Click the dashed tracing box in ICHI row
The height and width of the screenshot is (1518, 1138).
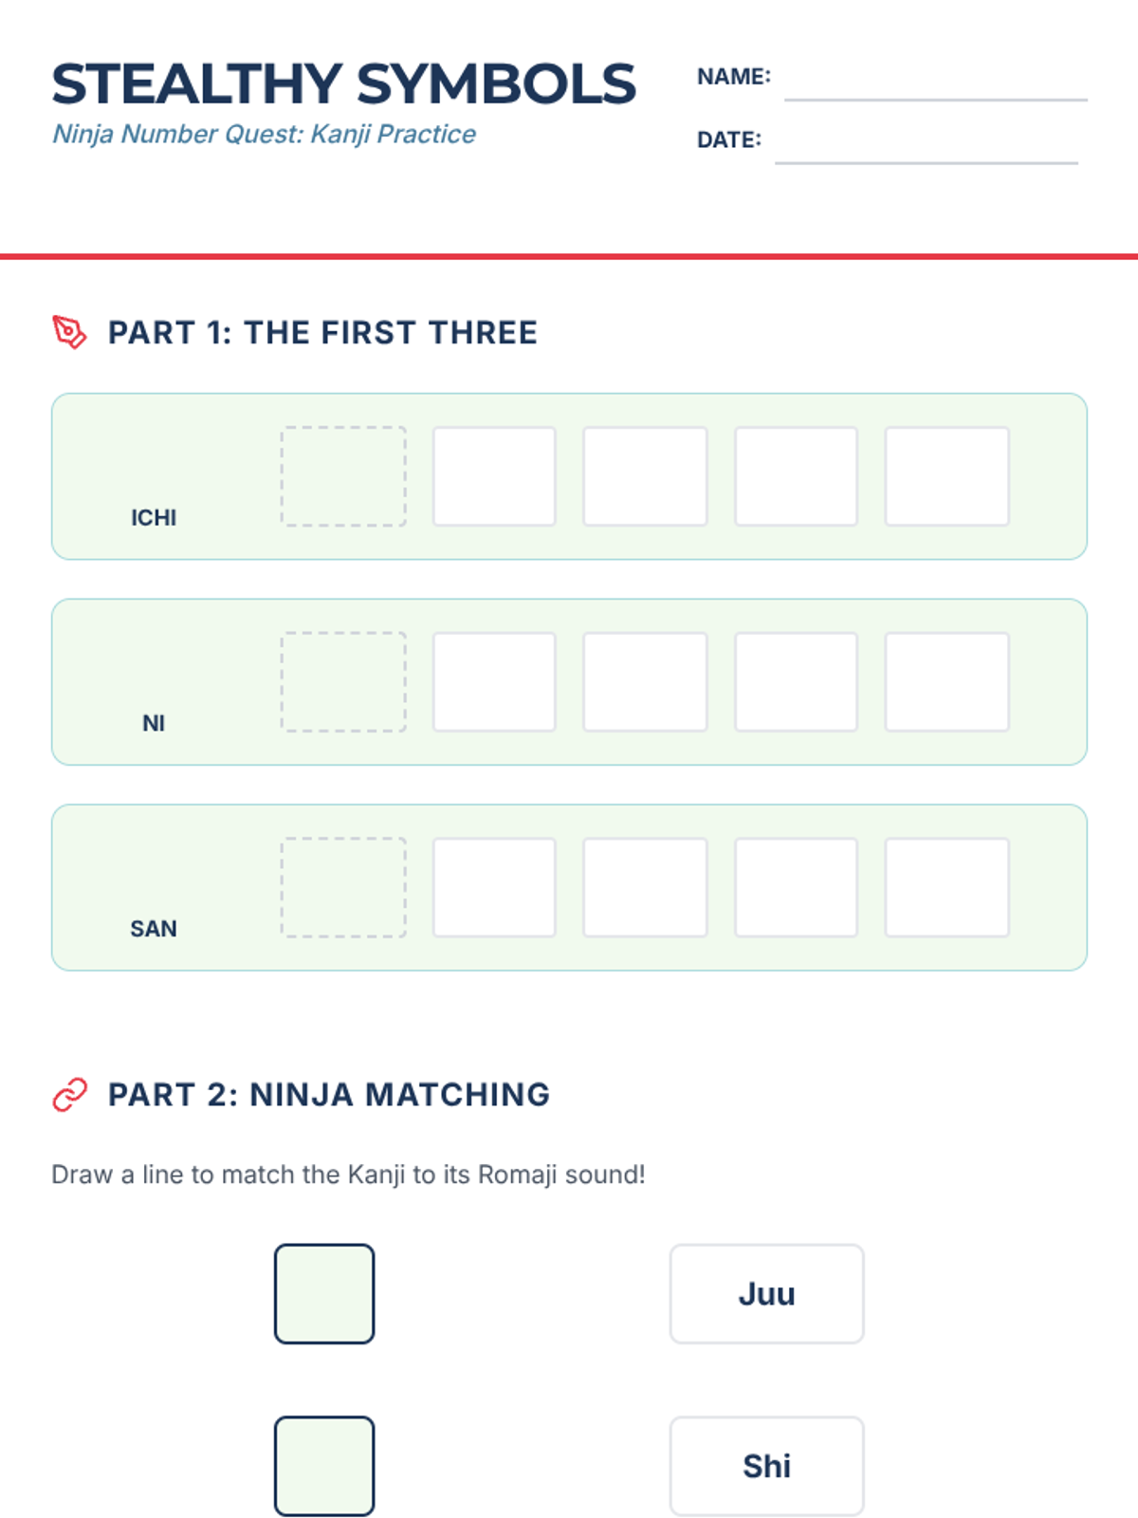click(343, 476)
